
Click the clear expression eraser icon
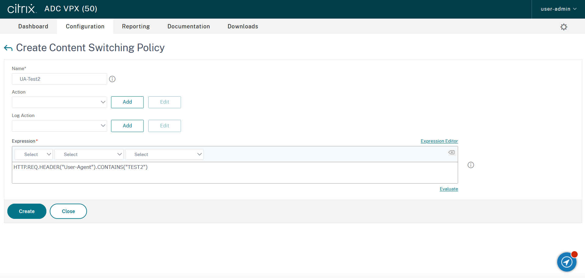[451, 152]
